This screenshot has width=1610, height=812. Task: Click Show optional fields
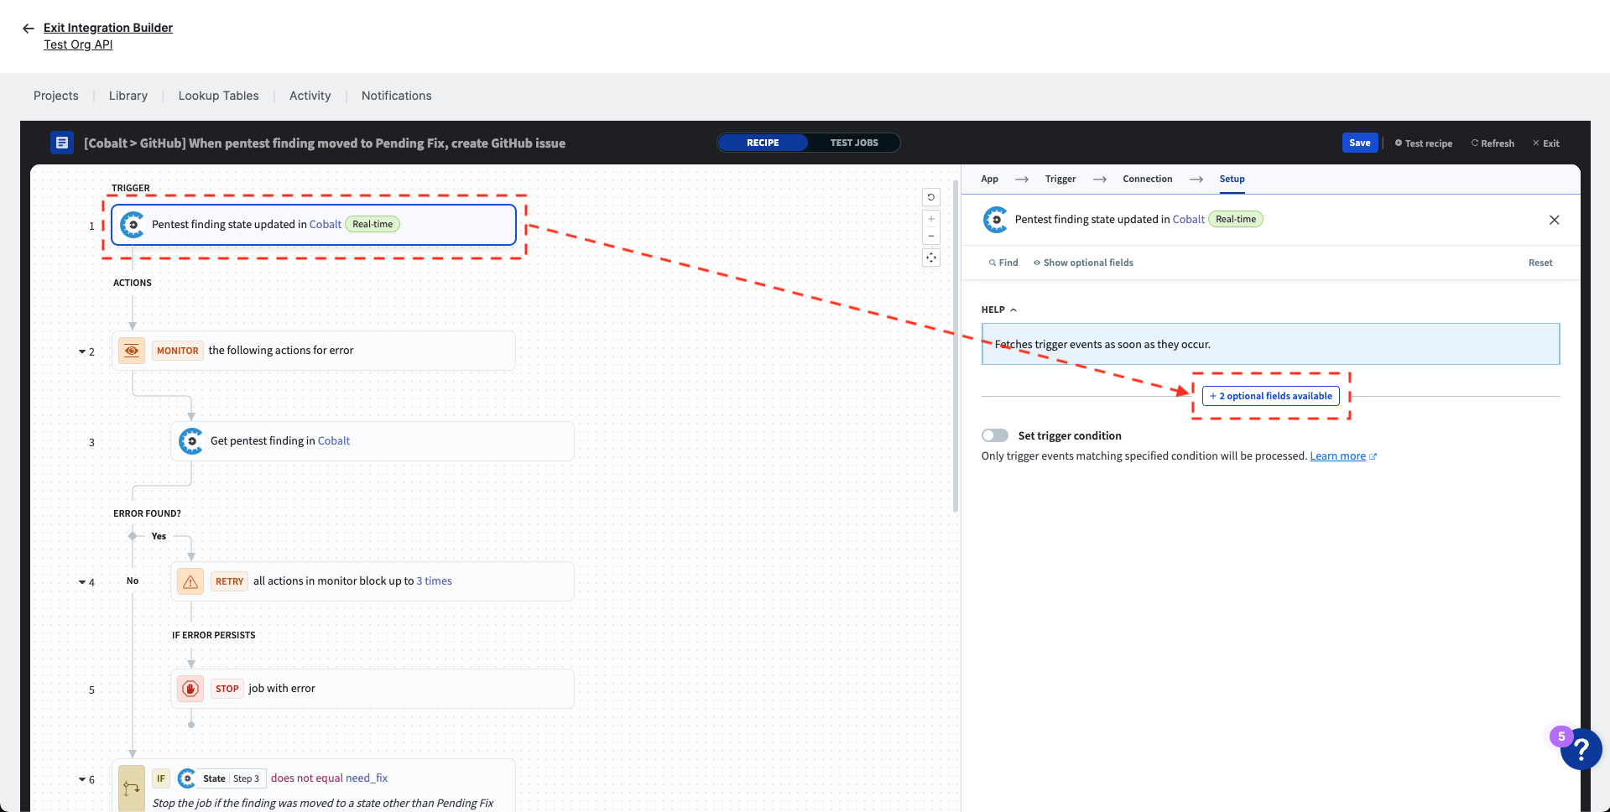(x=1083, y=263)
